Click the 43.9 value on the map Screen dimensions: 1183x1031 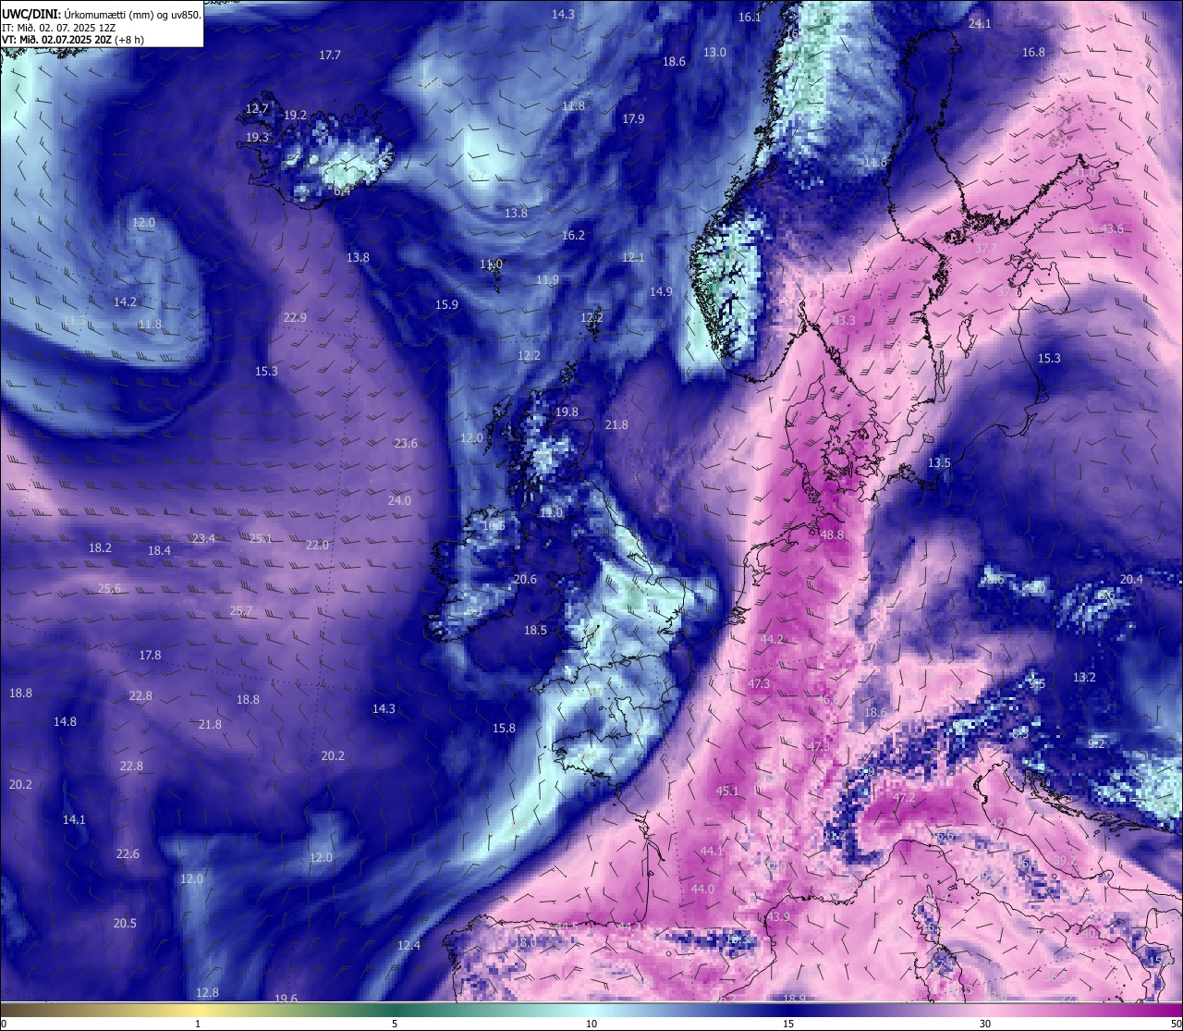point(779,917)
